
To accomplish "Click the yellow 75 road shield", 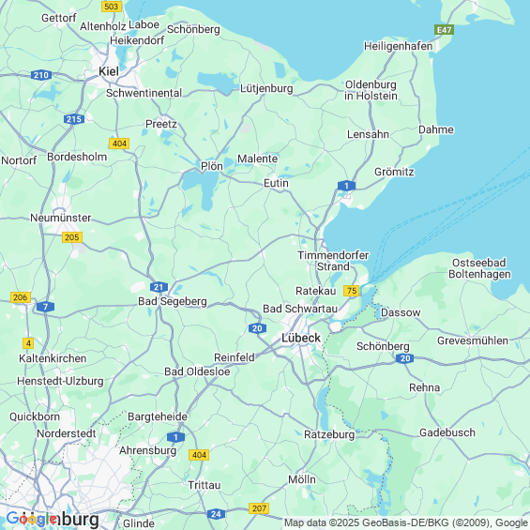I will click(351, 291).
